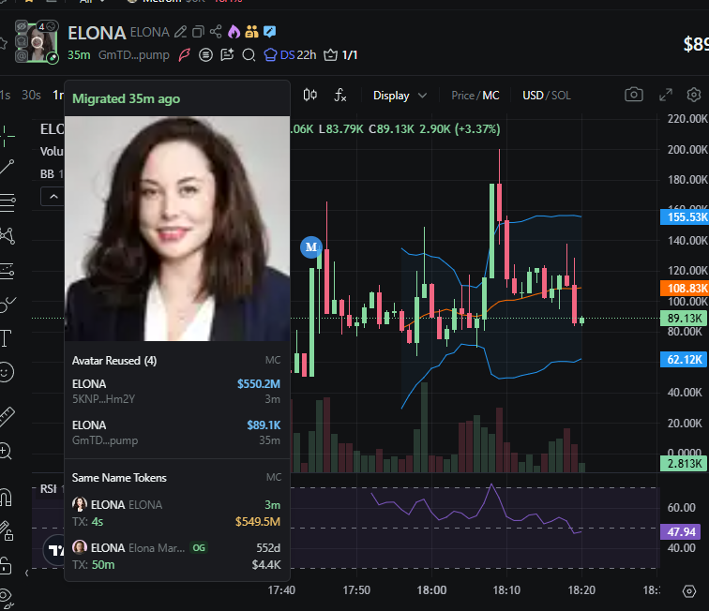The height and width of the screenshot is (611, 709).
Task: Edit the ELONA token name
Action: [180, 32]
